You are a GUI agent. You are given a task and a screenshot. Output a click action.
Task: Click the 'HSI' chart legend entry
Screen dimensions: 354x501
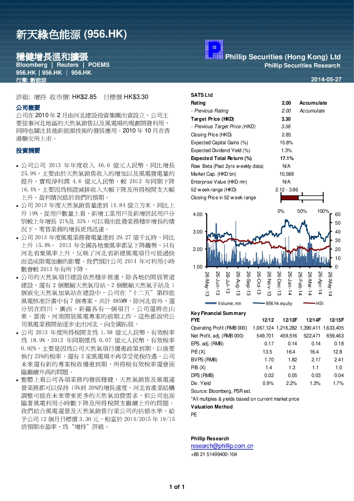tap(313, 303)
